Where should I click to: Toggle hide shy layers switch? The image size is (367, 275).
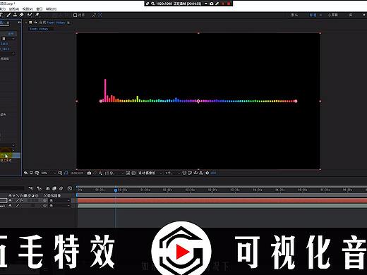pyautogui.click(x=47, y=188)
